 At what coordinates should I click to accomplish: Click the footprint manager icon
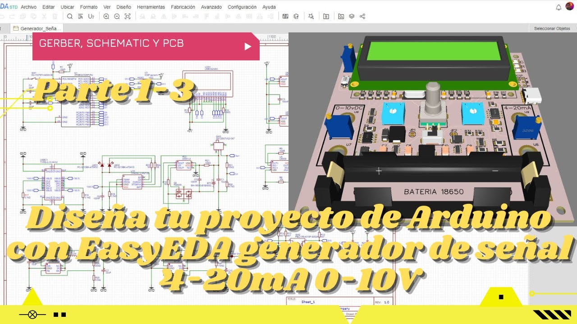[x=285, y=16]
